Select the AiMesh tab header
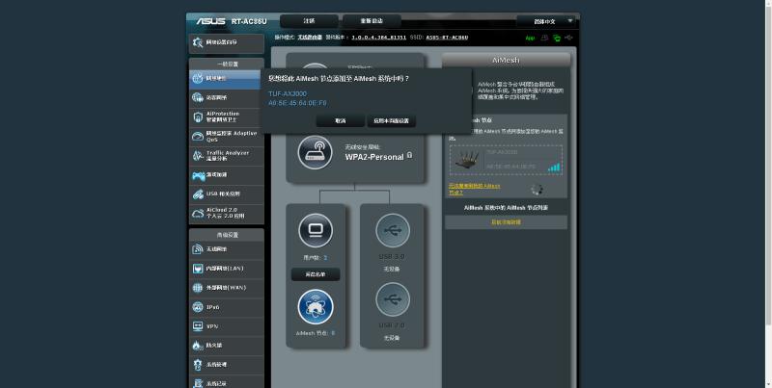 pyautogui.click(x=506, y=60)
